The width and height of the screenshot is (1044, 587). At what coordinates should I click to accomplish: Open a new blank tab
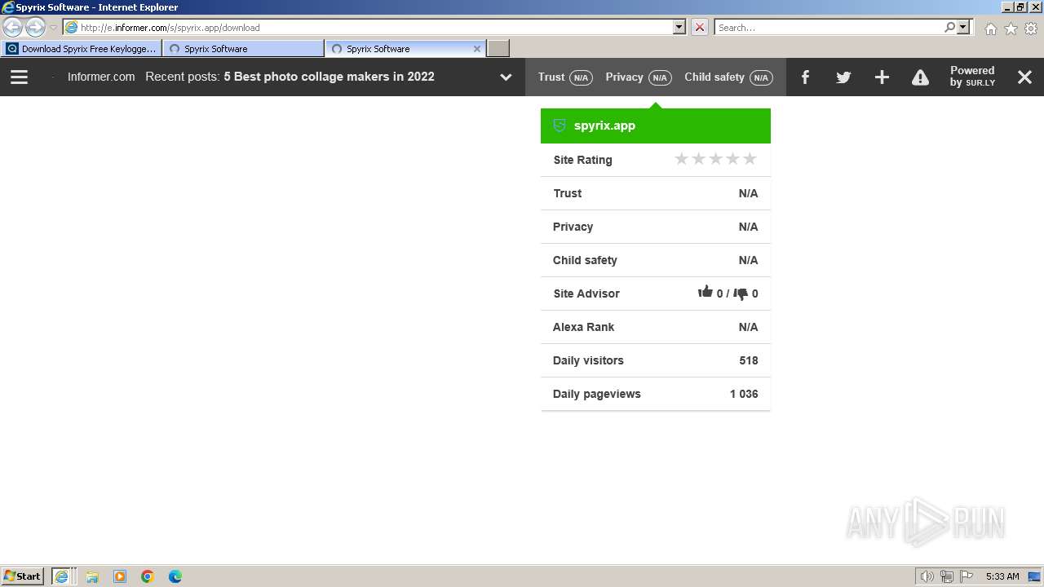[498, 49]
